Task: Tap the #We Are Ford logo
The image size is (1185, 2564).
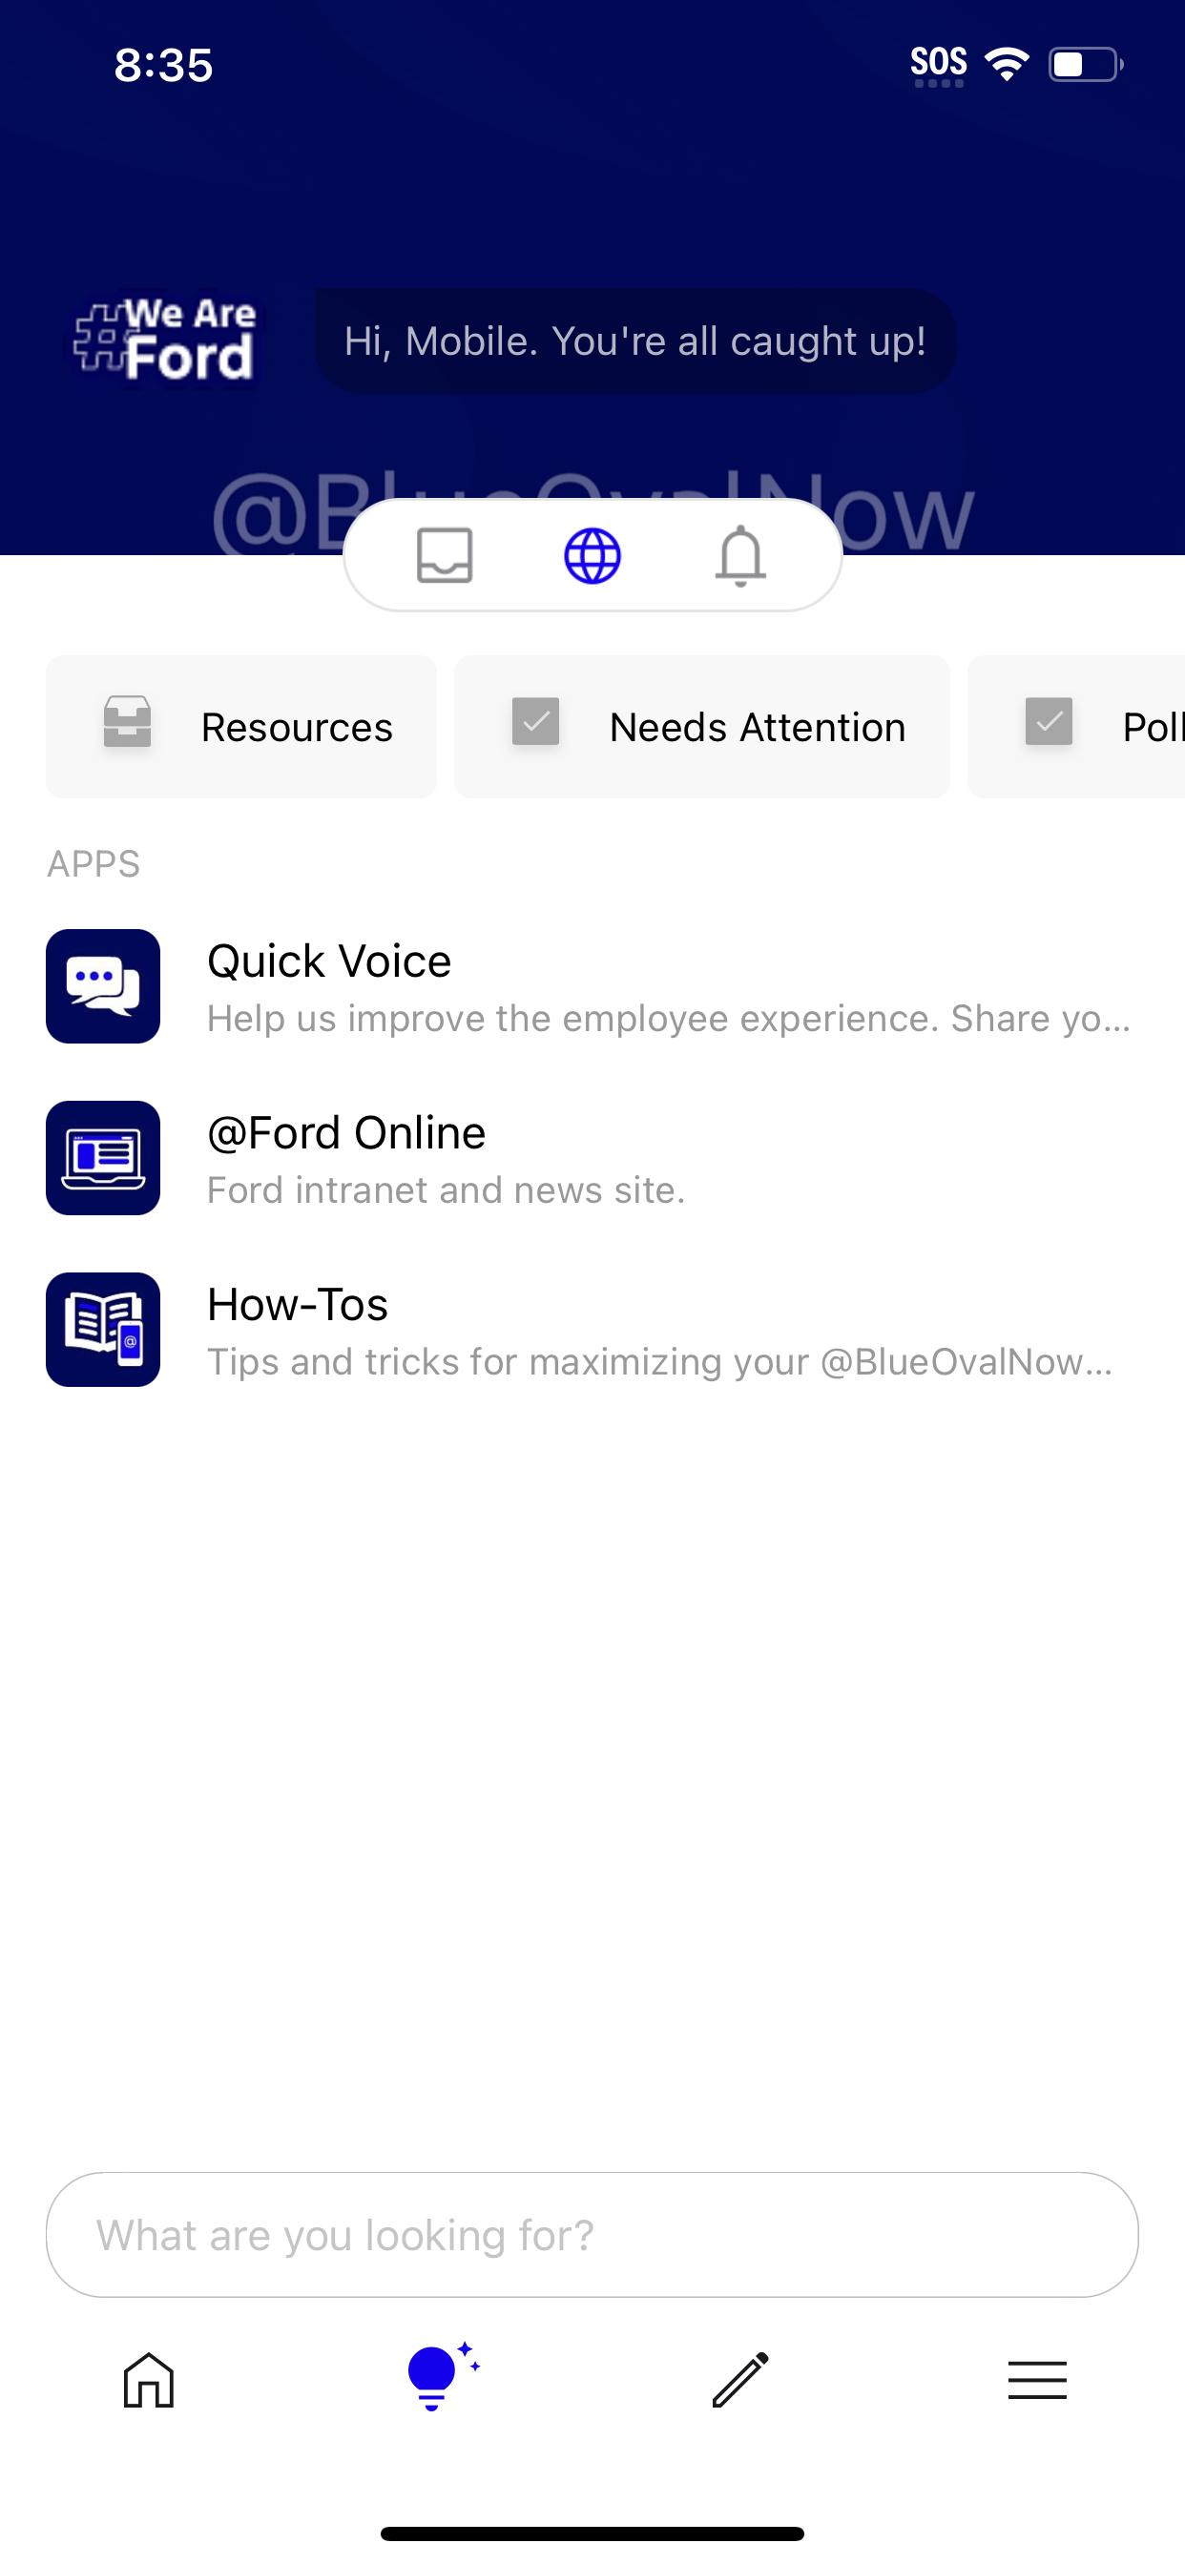Action: (x=164, y=341)
